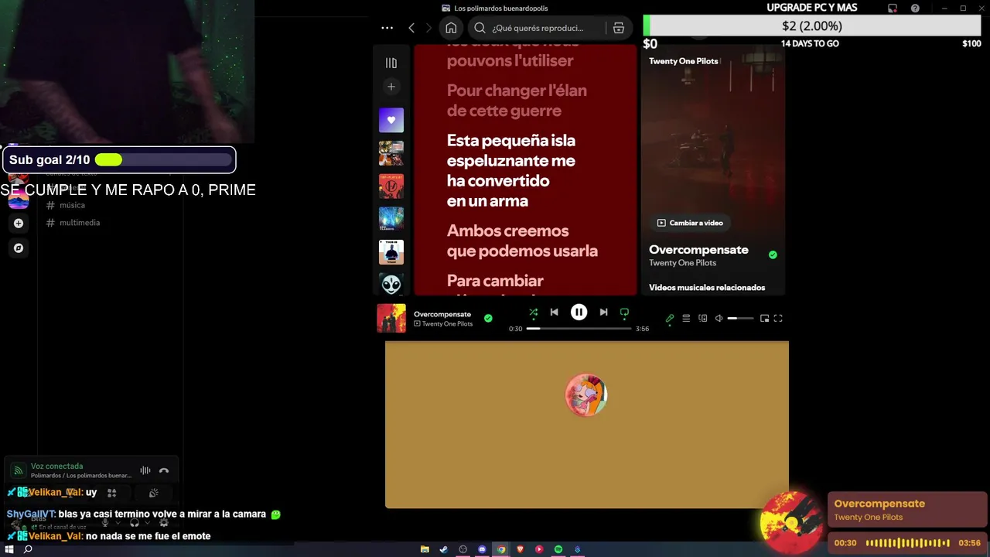Open the help question-mark icon in the top-right title bar
This screenshot has height=557, width=990.
pyautogui.click(x=915, y=9)
